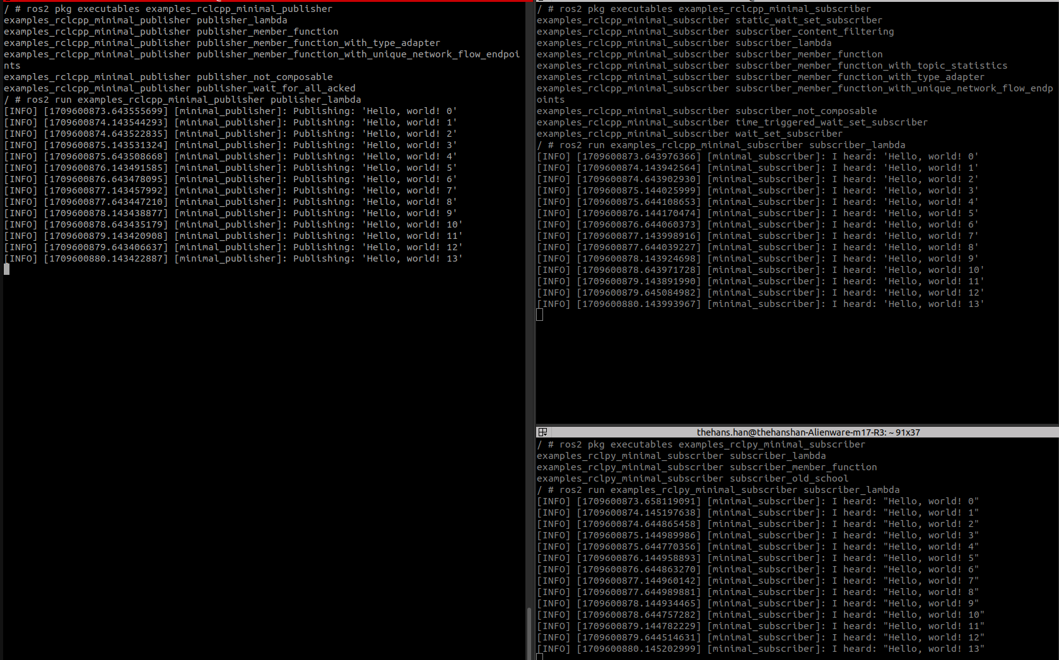
Task: Click the time_triggered_wait_set_subscriber executable name
Action: point(831,122)
